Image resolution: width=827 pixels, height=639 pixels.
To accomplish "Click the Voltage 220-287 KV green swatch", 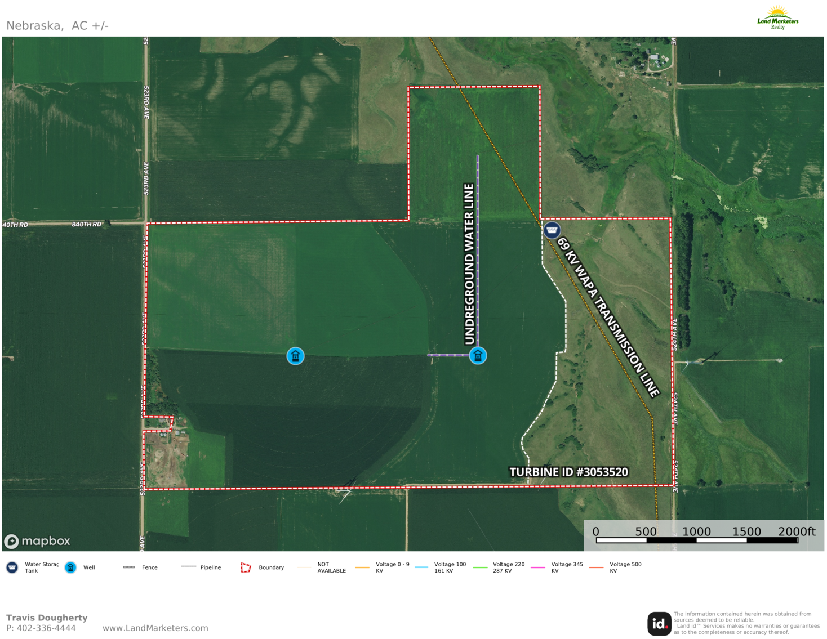I will [x=481, y=567].
